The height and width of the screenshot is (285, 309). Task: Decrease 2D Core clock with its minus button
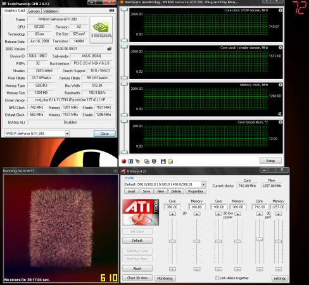coord(172,269)
